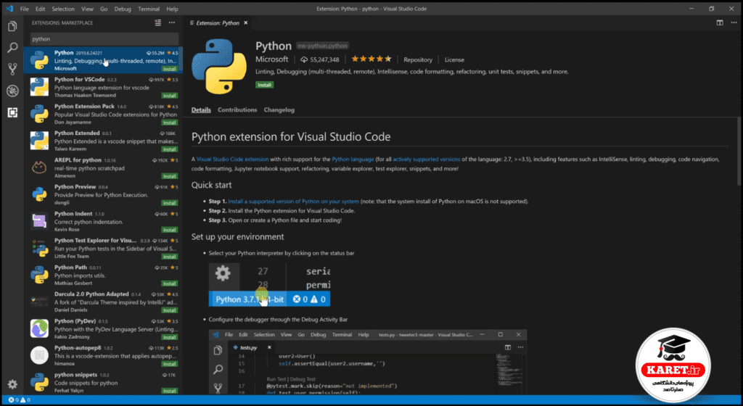Open the Debug view in activity bar

[x=12, y=91]
